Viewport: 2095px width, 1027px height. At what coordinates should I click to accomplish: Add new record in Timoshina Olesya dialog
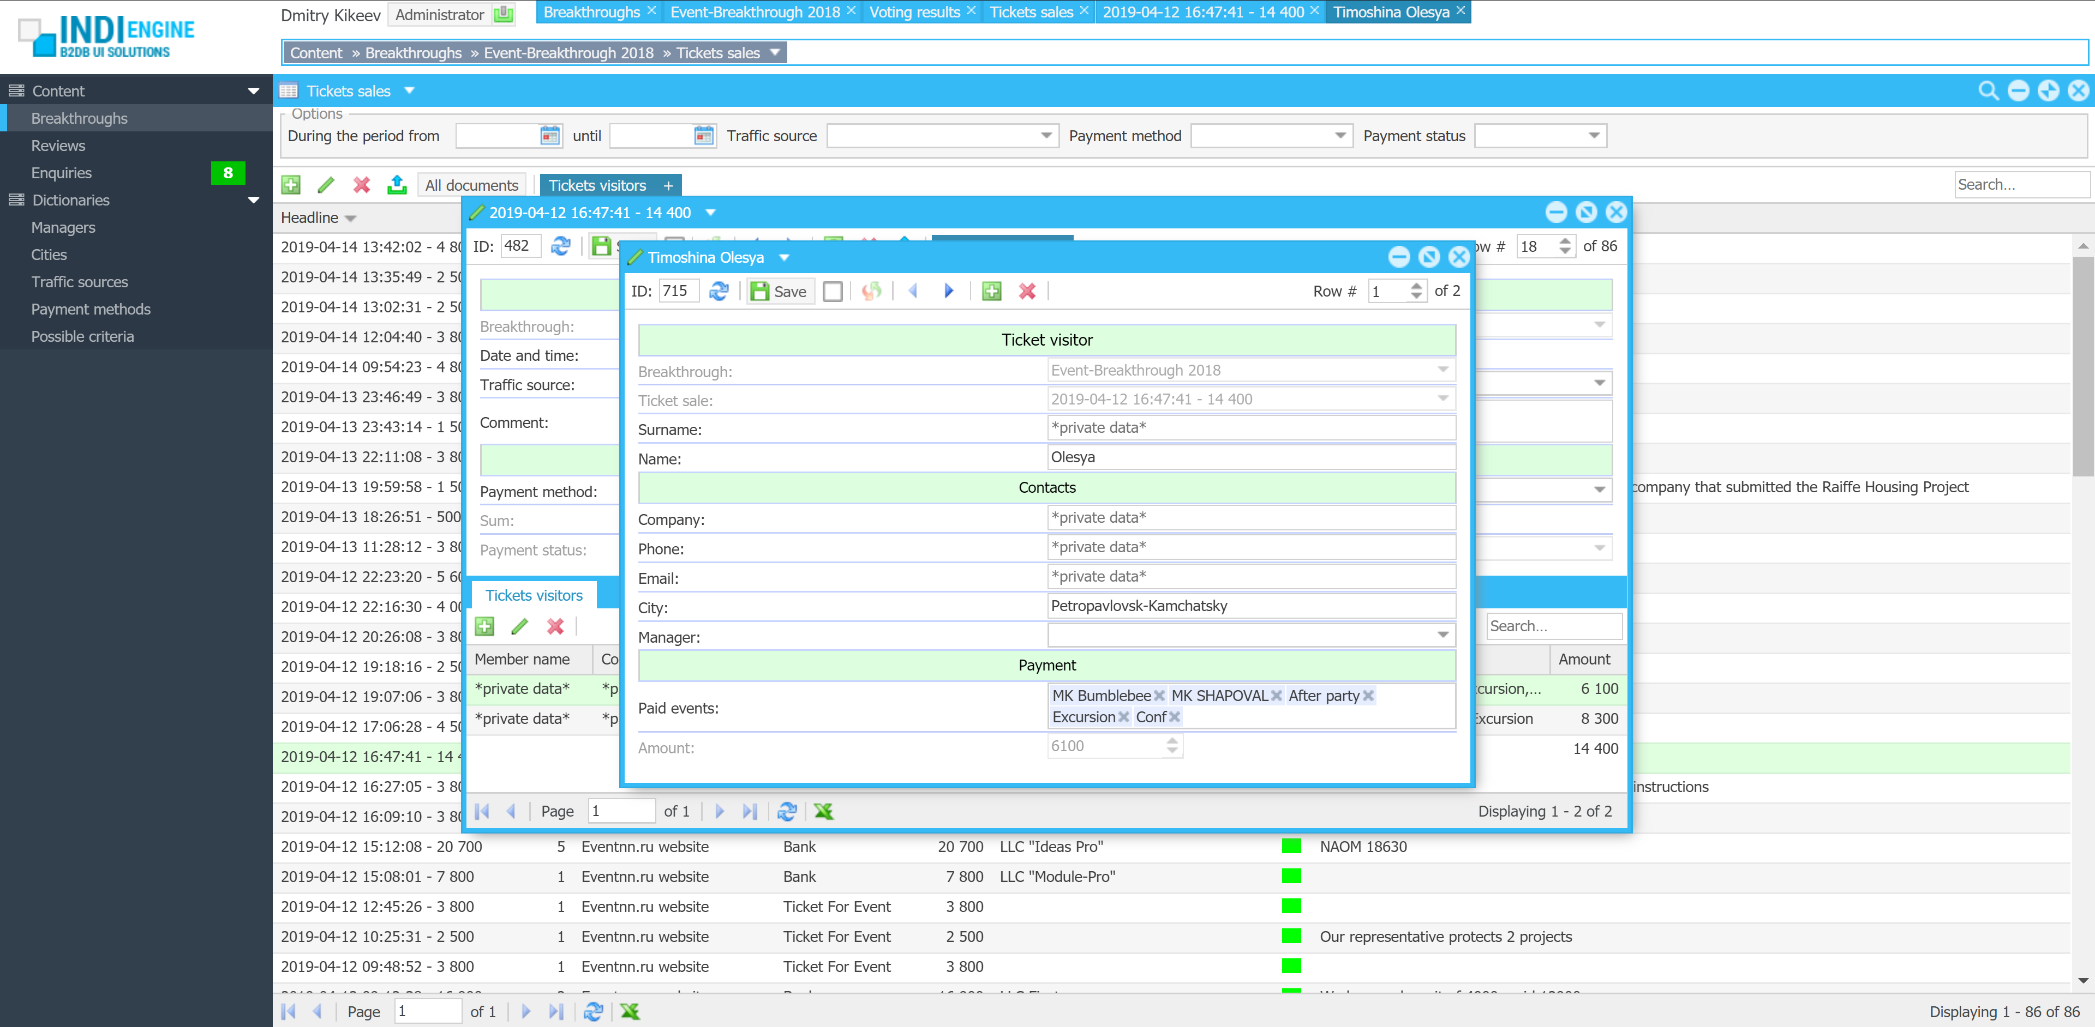click(991, 291)
